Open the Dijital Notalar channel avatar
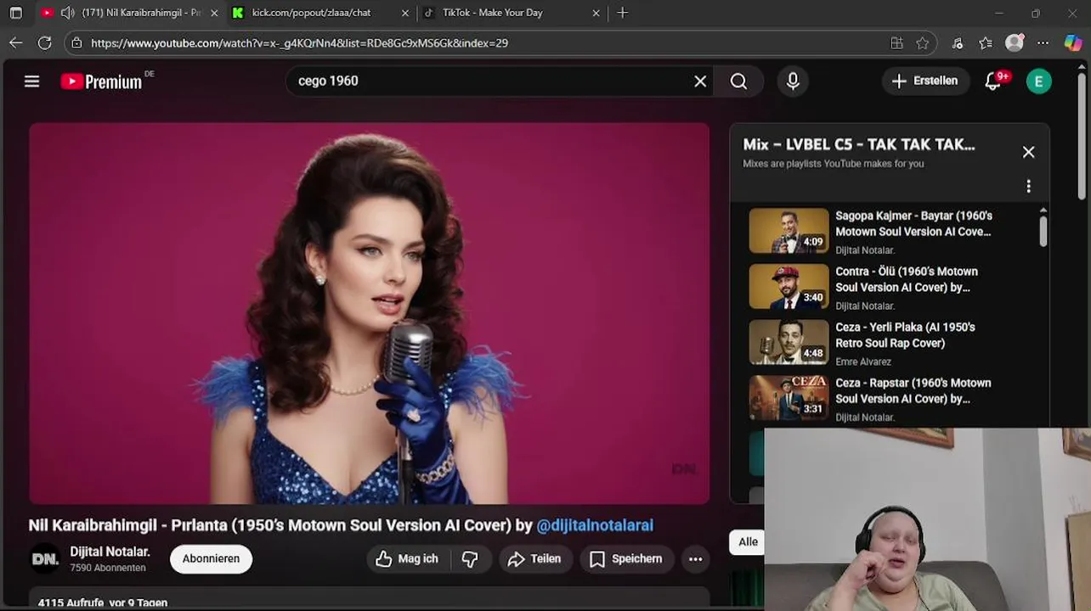1091x611 pixels. (45, 558)
